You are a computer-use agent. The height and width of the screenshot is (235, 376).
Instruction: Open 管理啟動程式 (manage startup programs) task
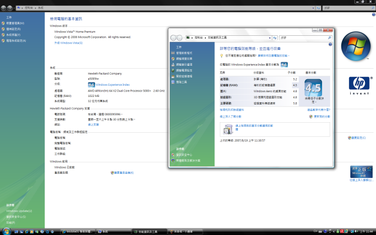184,53
